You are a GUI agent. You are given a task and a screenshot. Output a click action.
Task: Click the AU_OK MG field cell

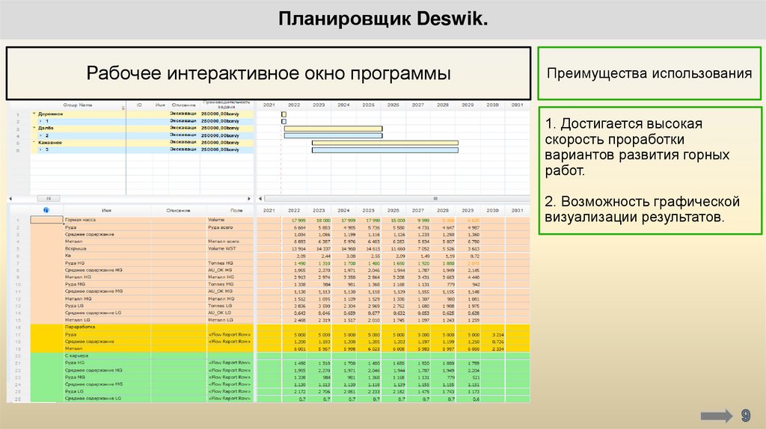point(230,291)
